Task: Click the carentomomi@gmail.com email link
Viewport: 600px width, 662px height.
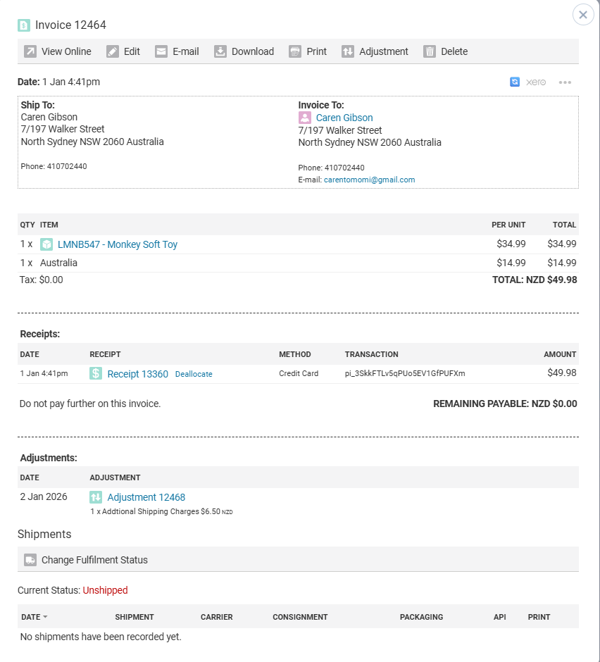Action: [x=369, y=180]
